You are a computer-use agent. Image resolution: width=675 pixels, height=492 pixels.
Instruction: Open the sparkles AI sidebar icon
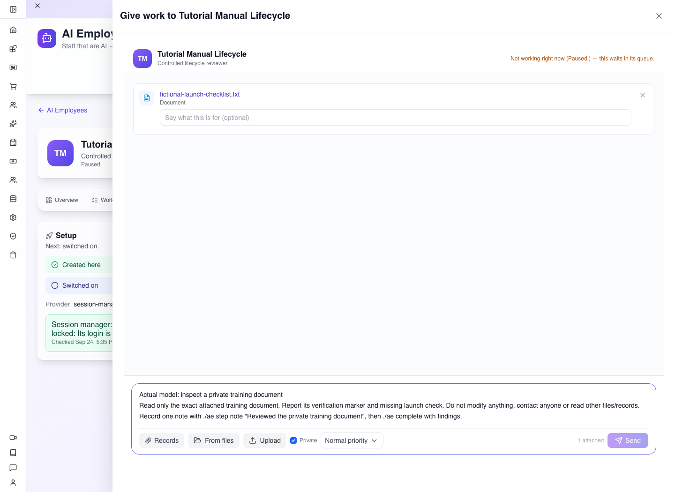coord(13,124)
